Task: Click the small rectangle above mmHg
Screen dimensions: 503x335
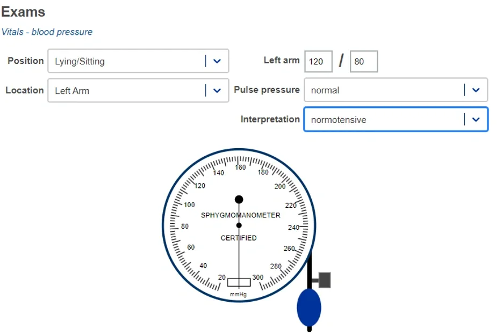Action: coord(239,282)
